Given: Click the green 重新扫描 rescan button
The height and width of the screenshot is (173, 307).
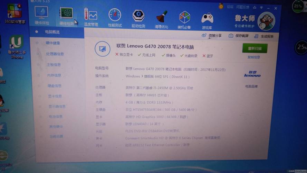Looking at the screenshot, I should click(255, 48).
